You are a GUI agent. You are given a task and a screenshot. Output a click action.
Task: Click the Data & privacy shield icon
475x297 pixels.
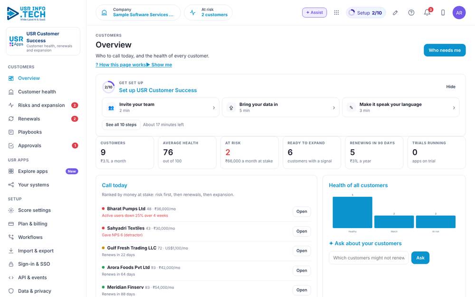[x=11, y=291]
